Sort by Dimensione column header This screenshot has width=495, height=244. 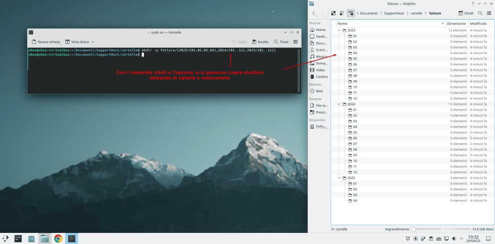[x=456, y=24]
